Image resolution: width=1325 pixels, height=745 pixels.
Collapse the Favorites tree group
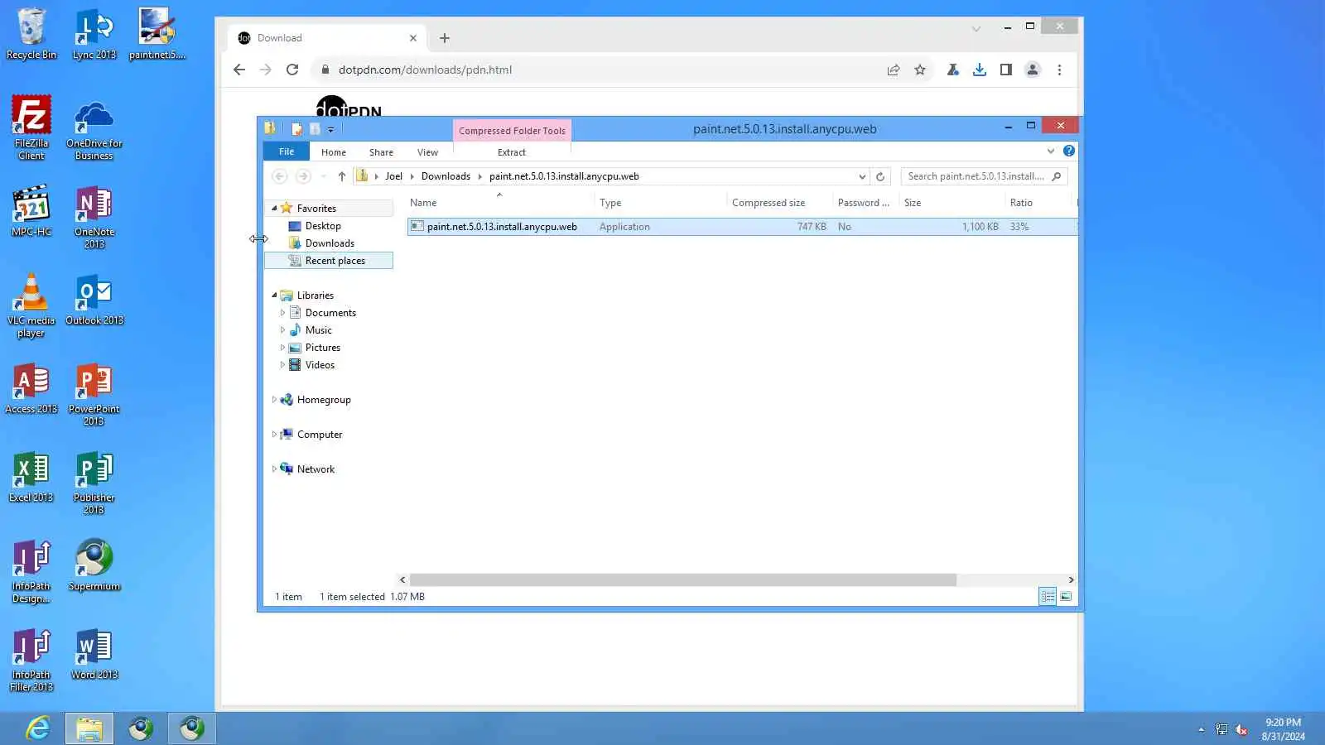pos(274,208)
